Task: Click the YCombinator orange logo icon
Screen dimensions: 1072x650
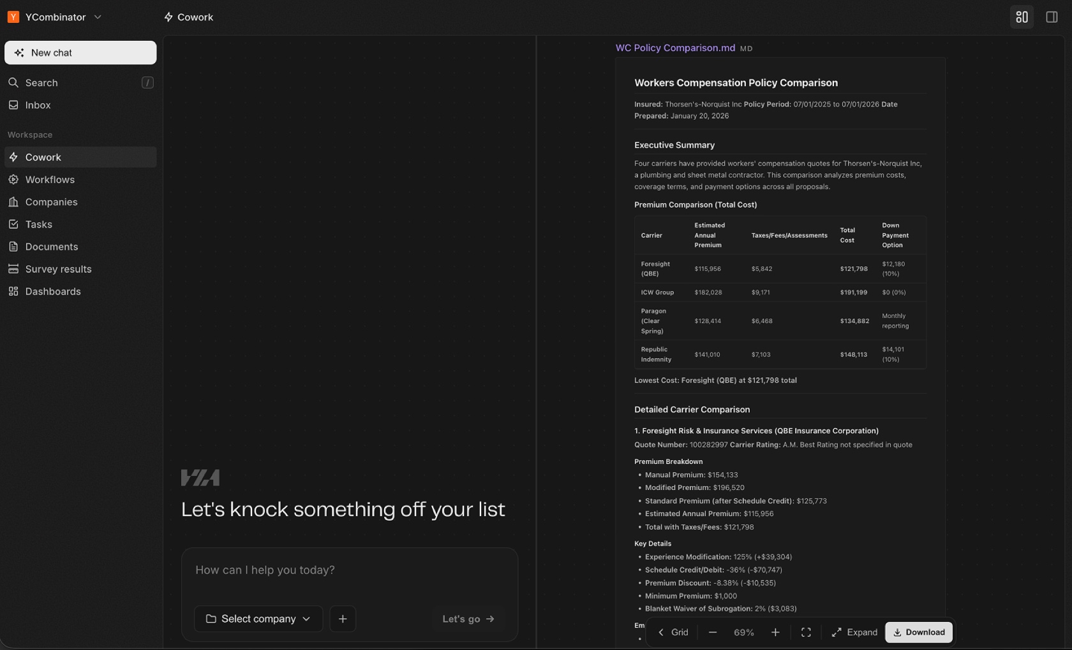Action: (x=13, y=17)
